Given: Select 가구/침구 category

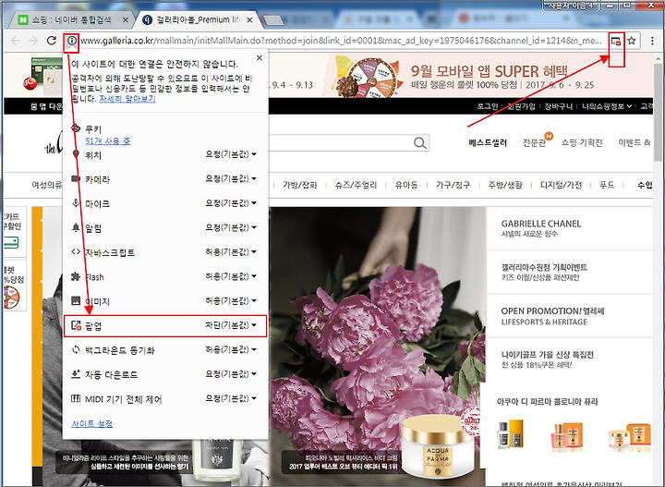Looking at the screenshot, I should pos(453,185).
